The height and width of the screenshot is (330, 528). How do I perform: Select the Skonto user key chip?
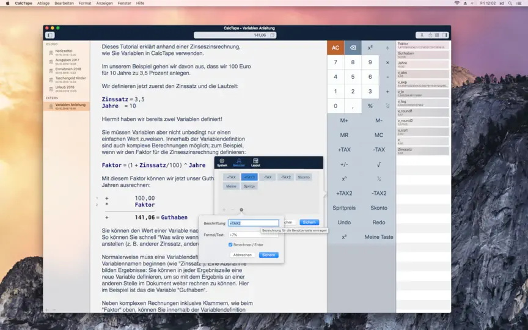pos(303,177)
